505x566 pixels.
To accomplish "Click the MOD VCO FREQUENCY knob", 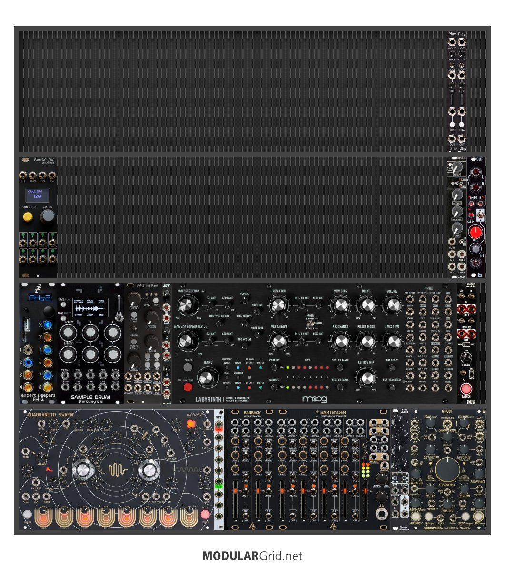I will [187, 341].
